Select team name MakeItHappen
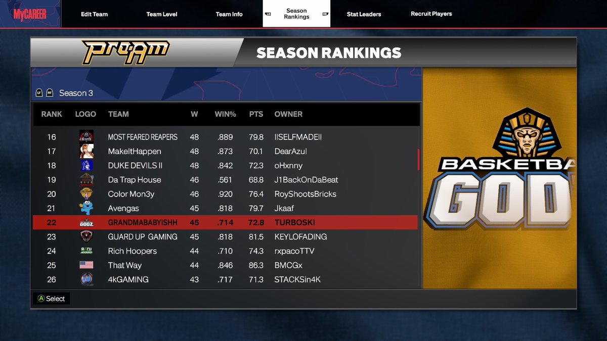This screenshot has width=607, height=341. click(135, 151)
